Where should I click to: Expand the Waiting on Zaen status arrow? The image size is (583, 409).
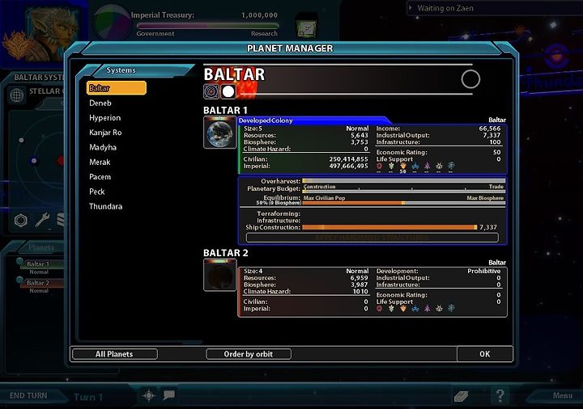[411, 7]
